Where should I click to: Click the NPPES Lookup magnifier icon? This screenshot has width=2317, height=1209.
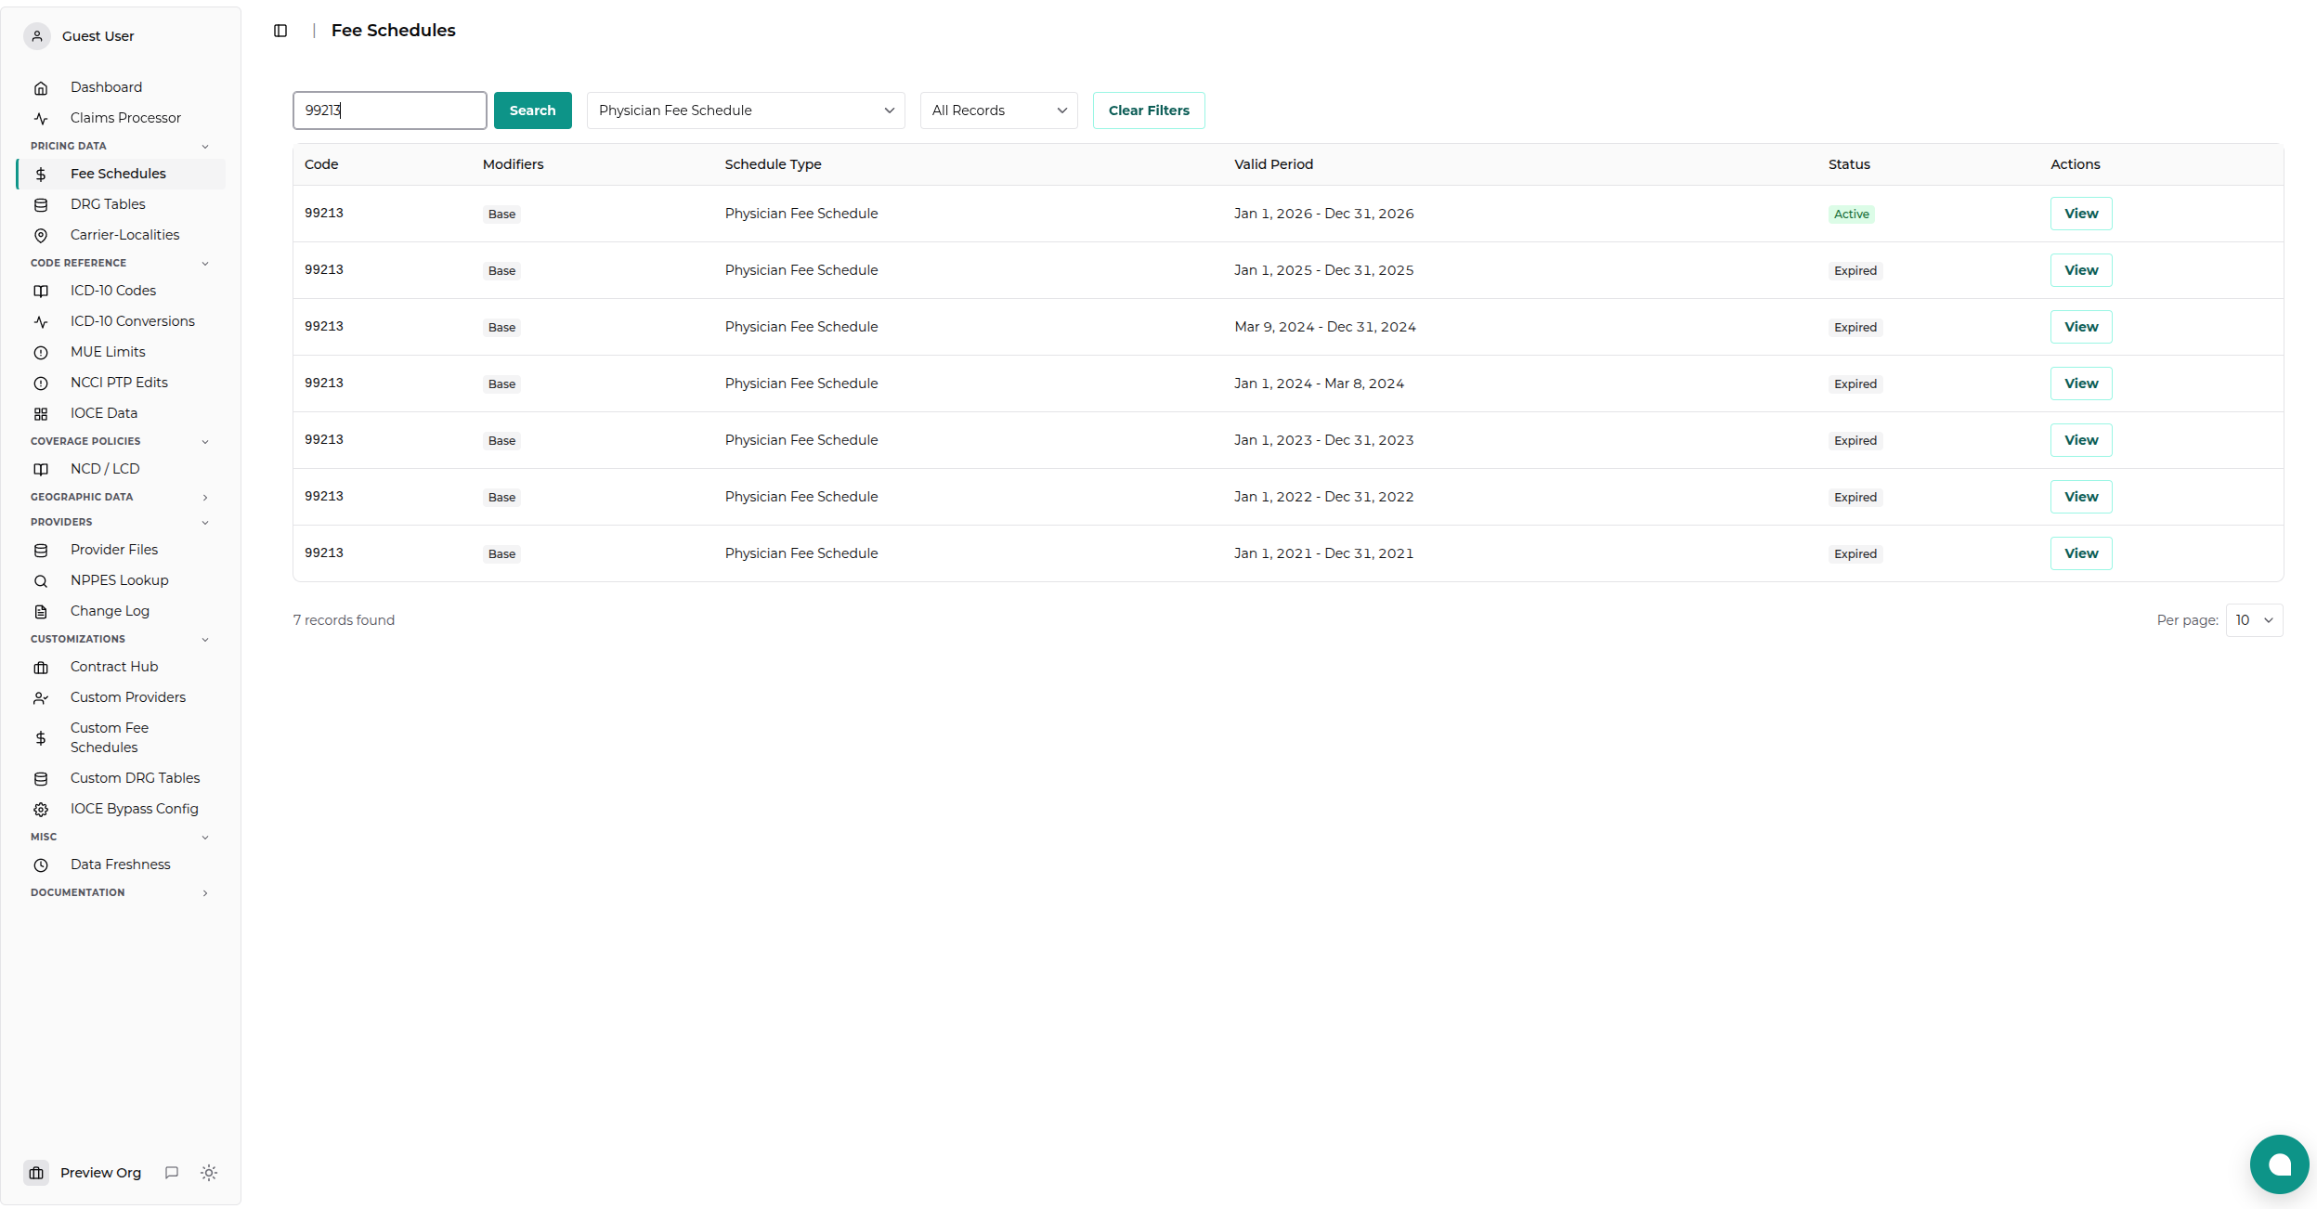coord(41,581)
